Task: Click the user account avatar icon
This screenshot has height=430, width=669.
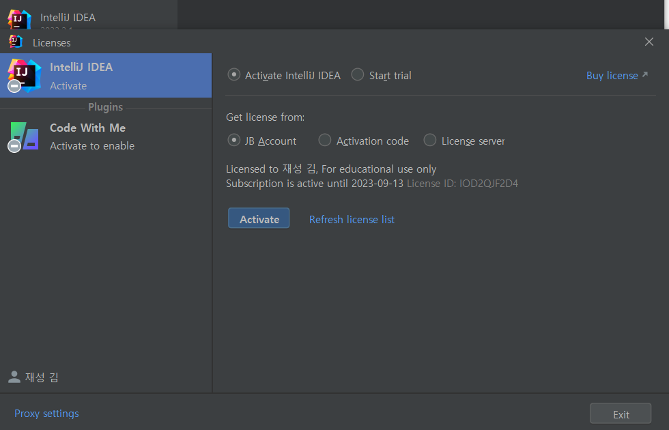Action: pyautogui.click(x=14, y=377)
